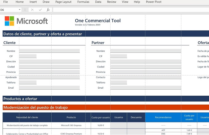Screen dimensions: 209x135
Task: Click inside the formula bar input
Action: 131,10
